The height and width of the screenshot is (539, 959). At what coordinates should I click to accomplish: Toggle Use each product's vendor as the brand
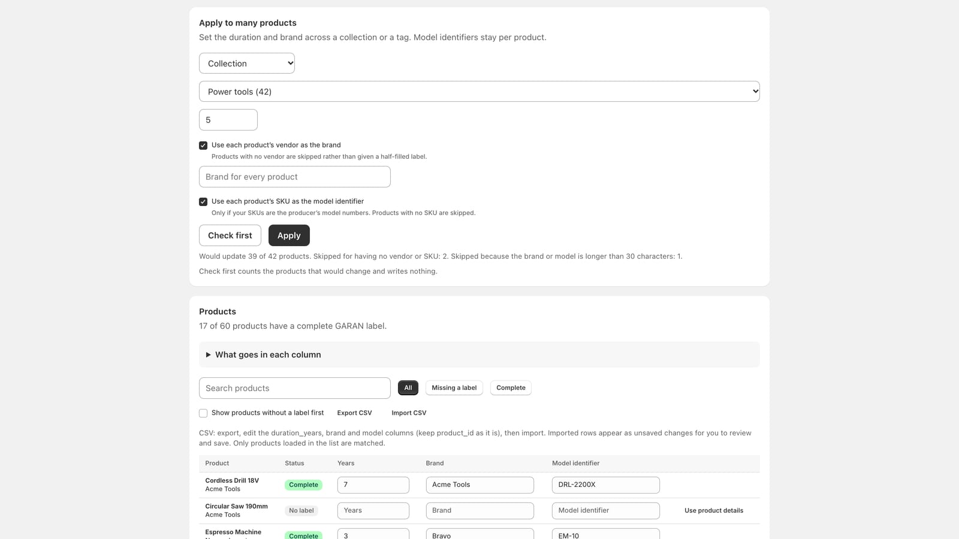(203, 146)
